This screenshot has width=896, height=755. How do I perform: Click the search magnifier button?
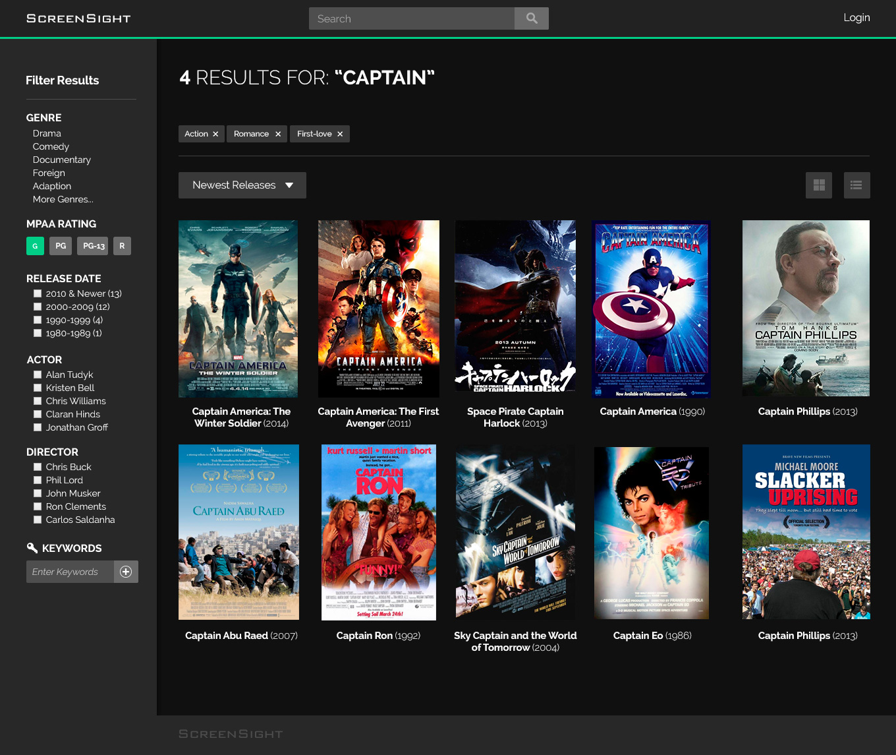(532, 18)
